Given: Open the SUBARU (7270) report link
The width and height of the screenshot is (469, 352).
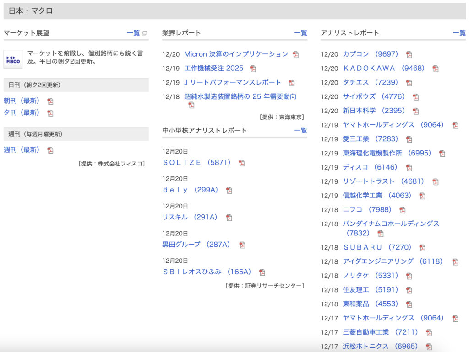Looking at the screenshot, I should coord(377,247).
